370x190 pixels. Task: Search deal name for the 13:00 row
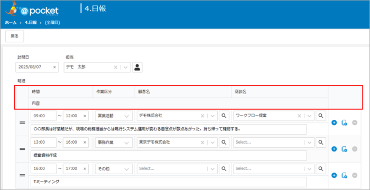click(x=321, y=142)
